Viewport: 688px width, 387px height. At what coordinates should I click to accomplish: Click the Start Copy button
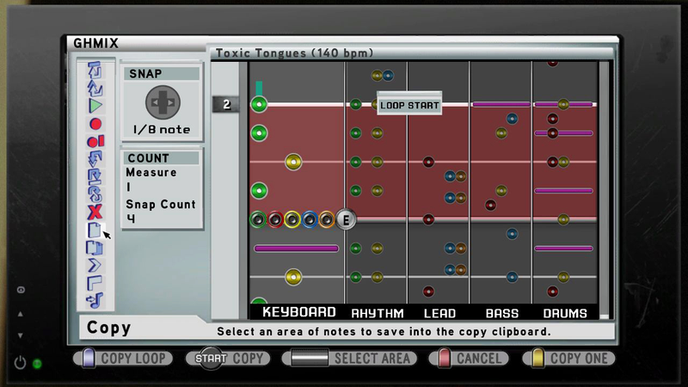pyautogui.click(x=228, y=358)
